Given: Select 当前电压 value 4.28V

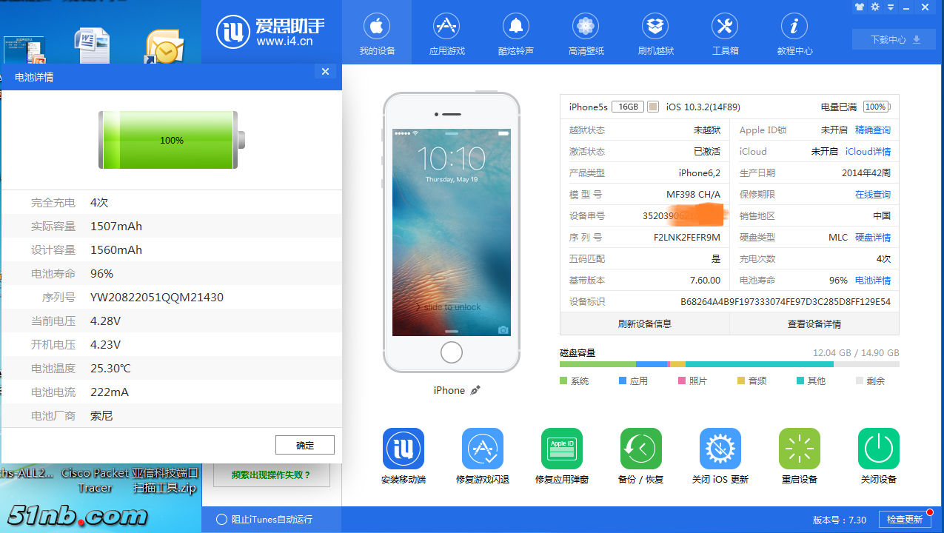Looking at the screenshot, I should click(105, 321).
